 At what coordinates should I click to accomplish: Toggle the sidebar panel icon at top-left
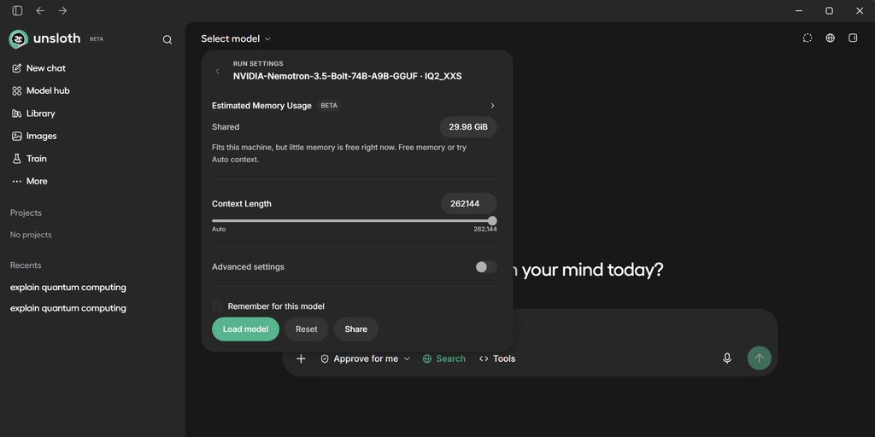pos(17,10)
